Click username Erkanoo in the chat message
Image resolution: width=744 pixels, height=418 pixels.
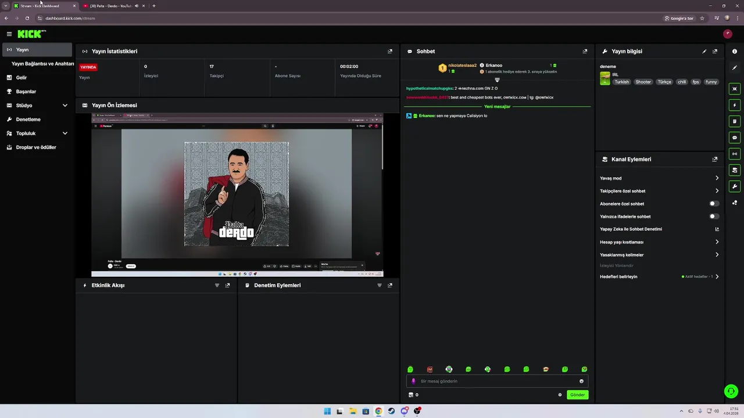pyautogui.click(x=427, y=116)
